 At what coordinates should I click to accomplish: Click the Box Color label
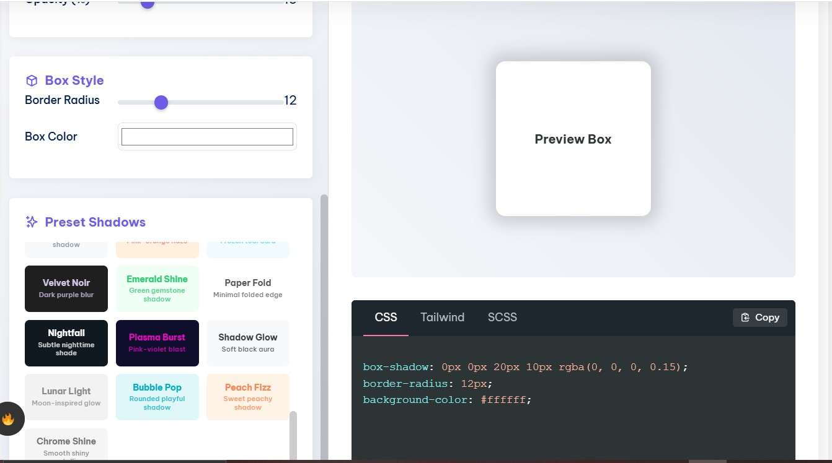click(51, 136)
